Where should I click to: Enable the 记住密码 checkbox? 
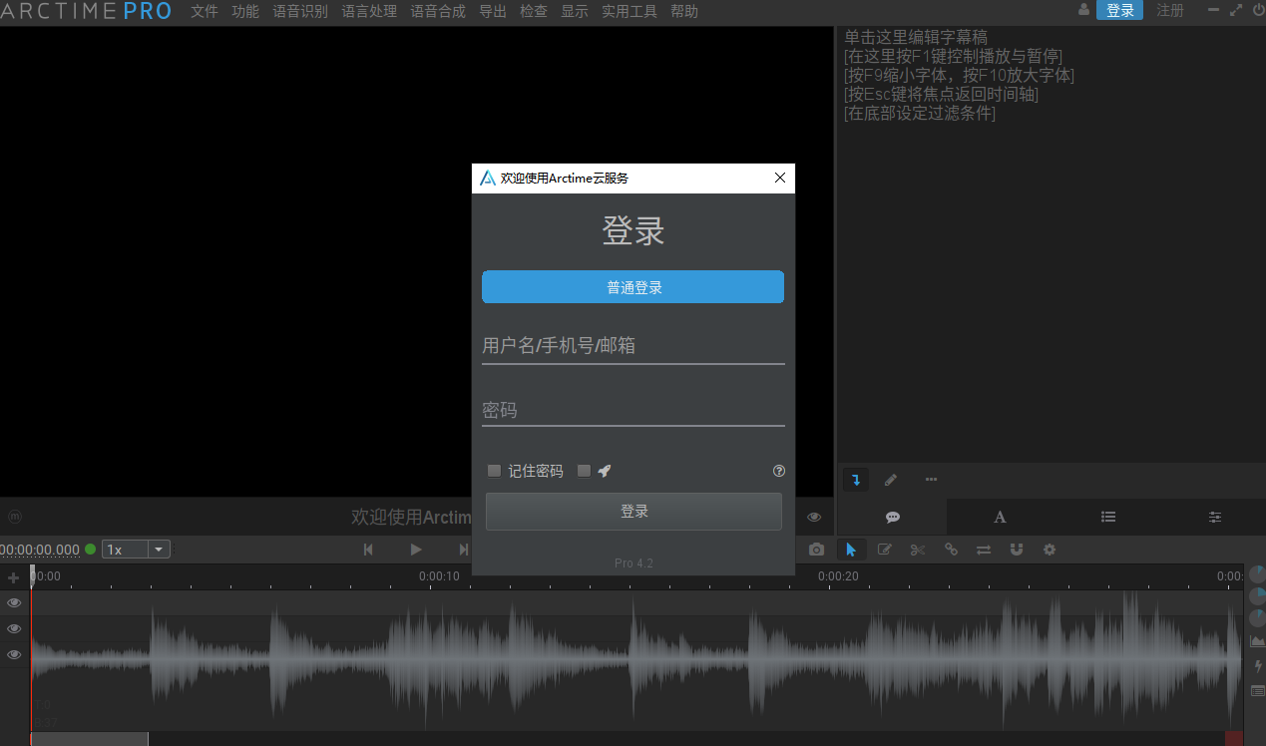point(494,470)
